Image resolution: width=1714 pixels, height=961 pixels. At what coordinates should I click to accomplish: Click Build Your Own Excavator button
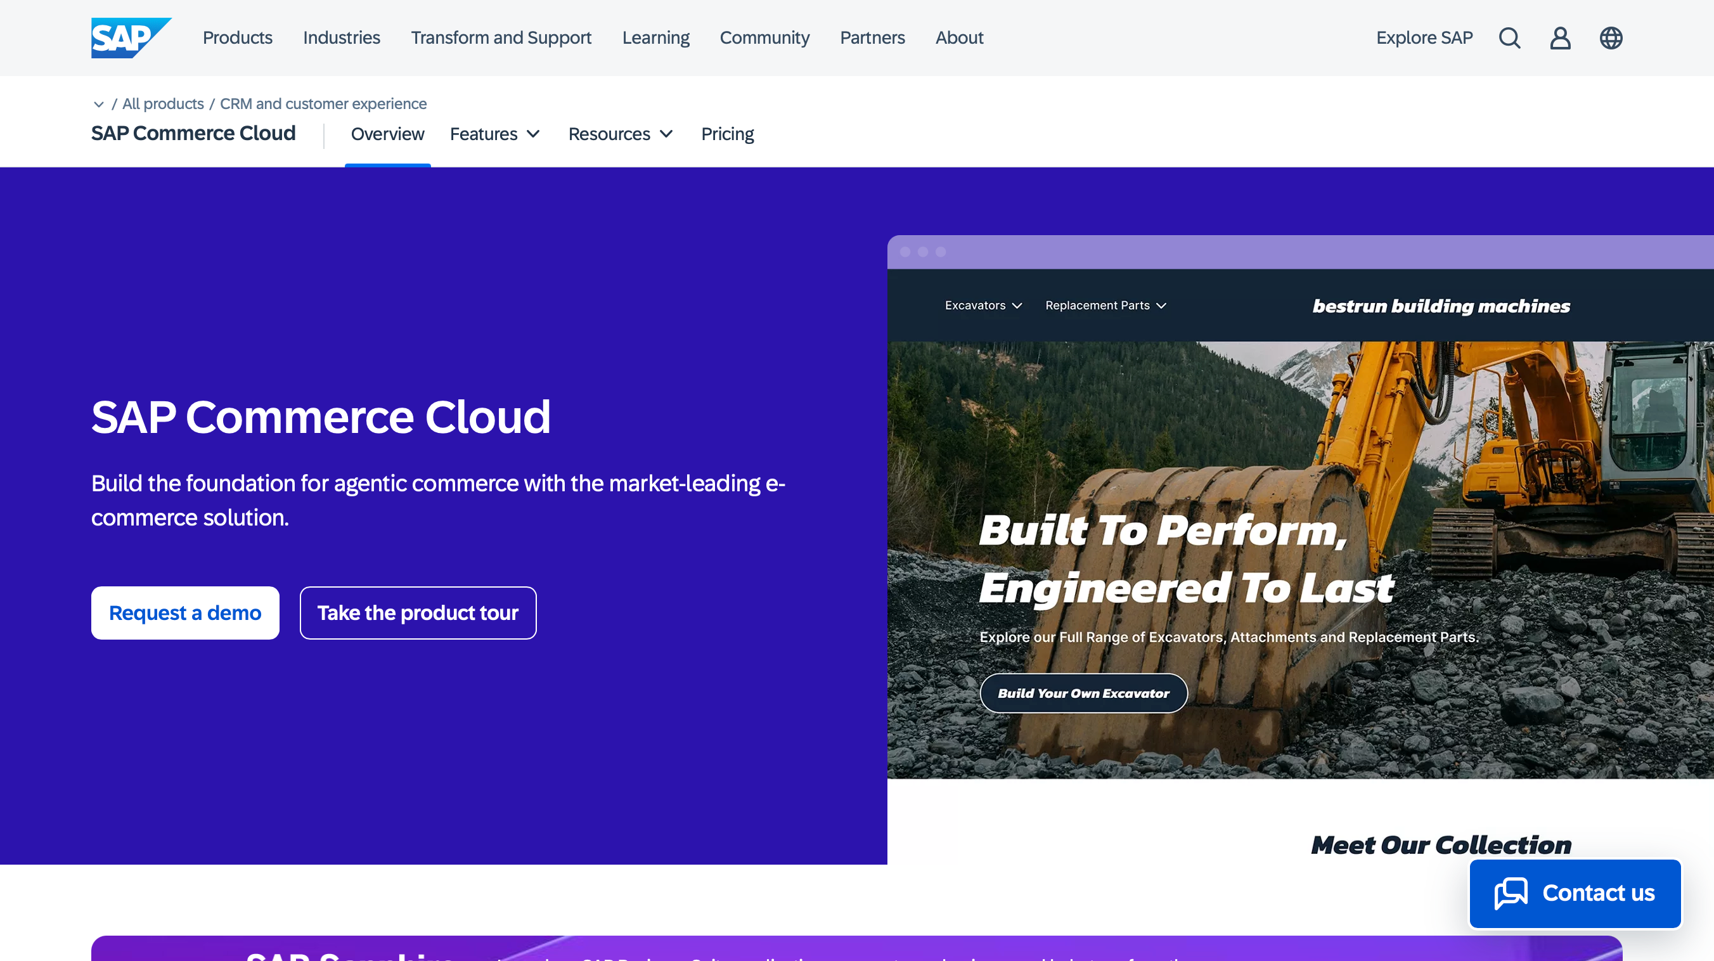[1083, 693]
